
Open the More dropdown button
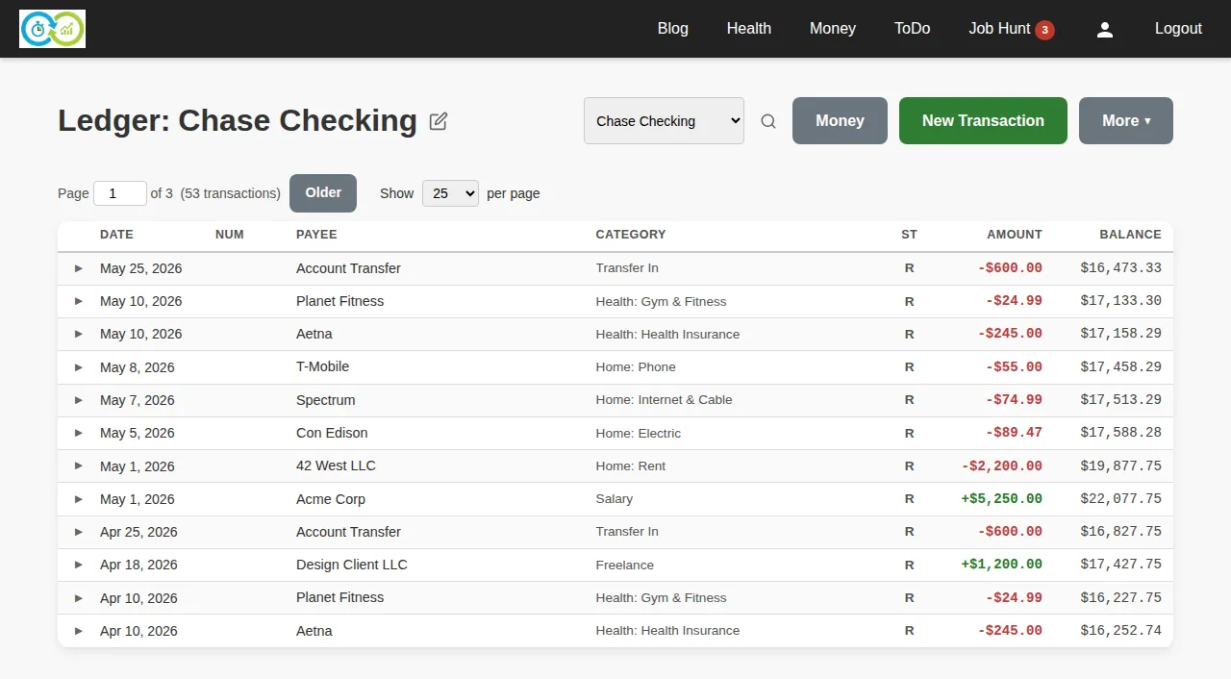[1126, 121]
